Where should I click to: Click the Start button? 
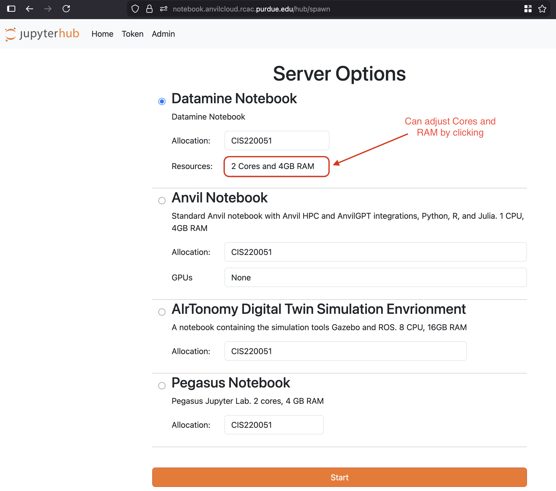339,477
